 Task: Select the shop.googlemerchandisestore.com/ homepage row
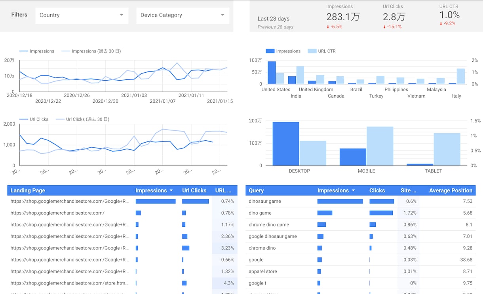(x=122, y=213)
